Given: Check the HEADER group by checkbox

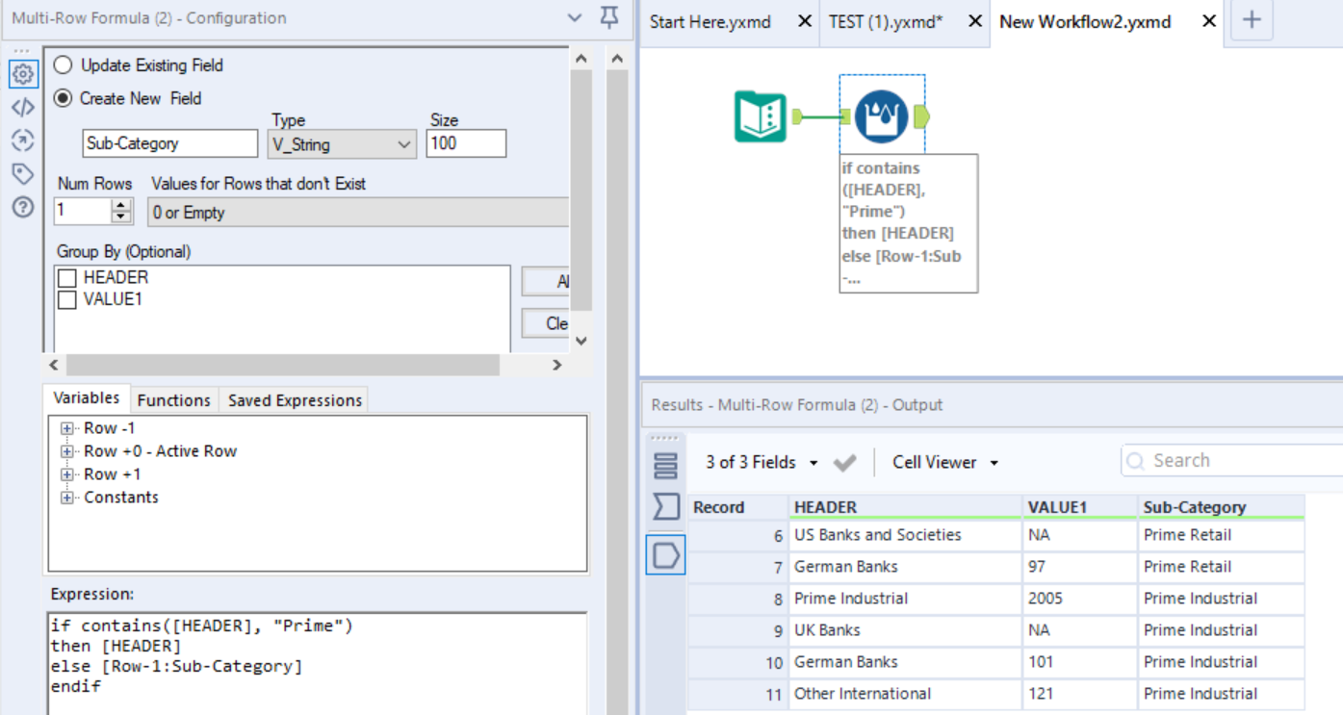Looking at the screenshot, I should point(67,278).
